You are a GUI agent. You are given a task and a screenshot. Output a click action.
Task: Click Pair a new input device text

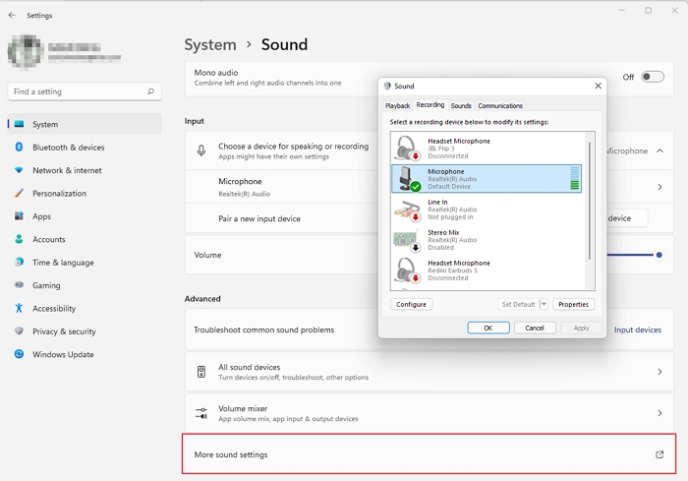pyautogui.click(x=259, y=218)
